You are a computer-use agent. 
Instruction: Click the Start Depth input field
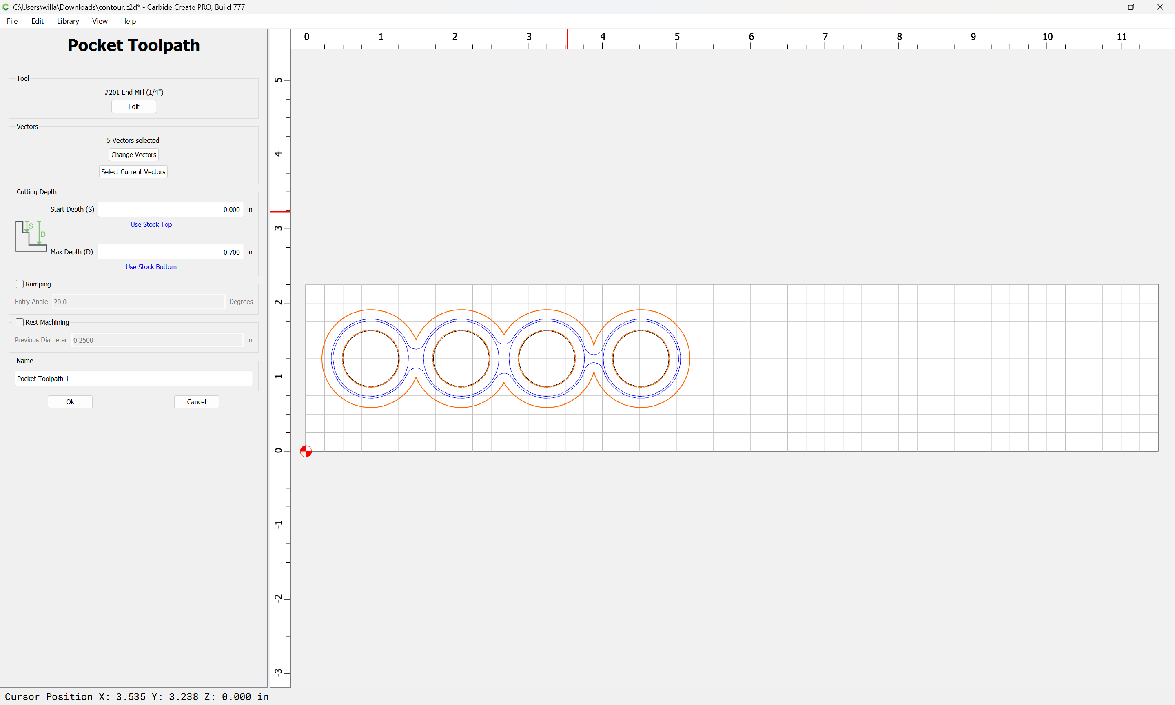point(171,210)
